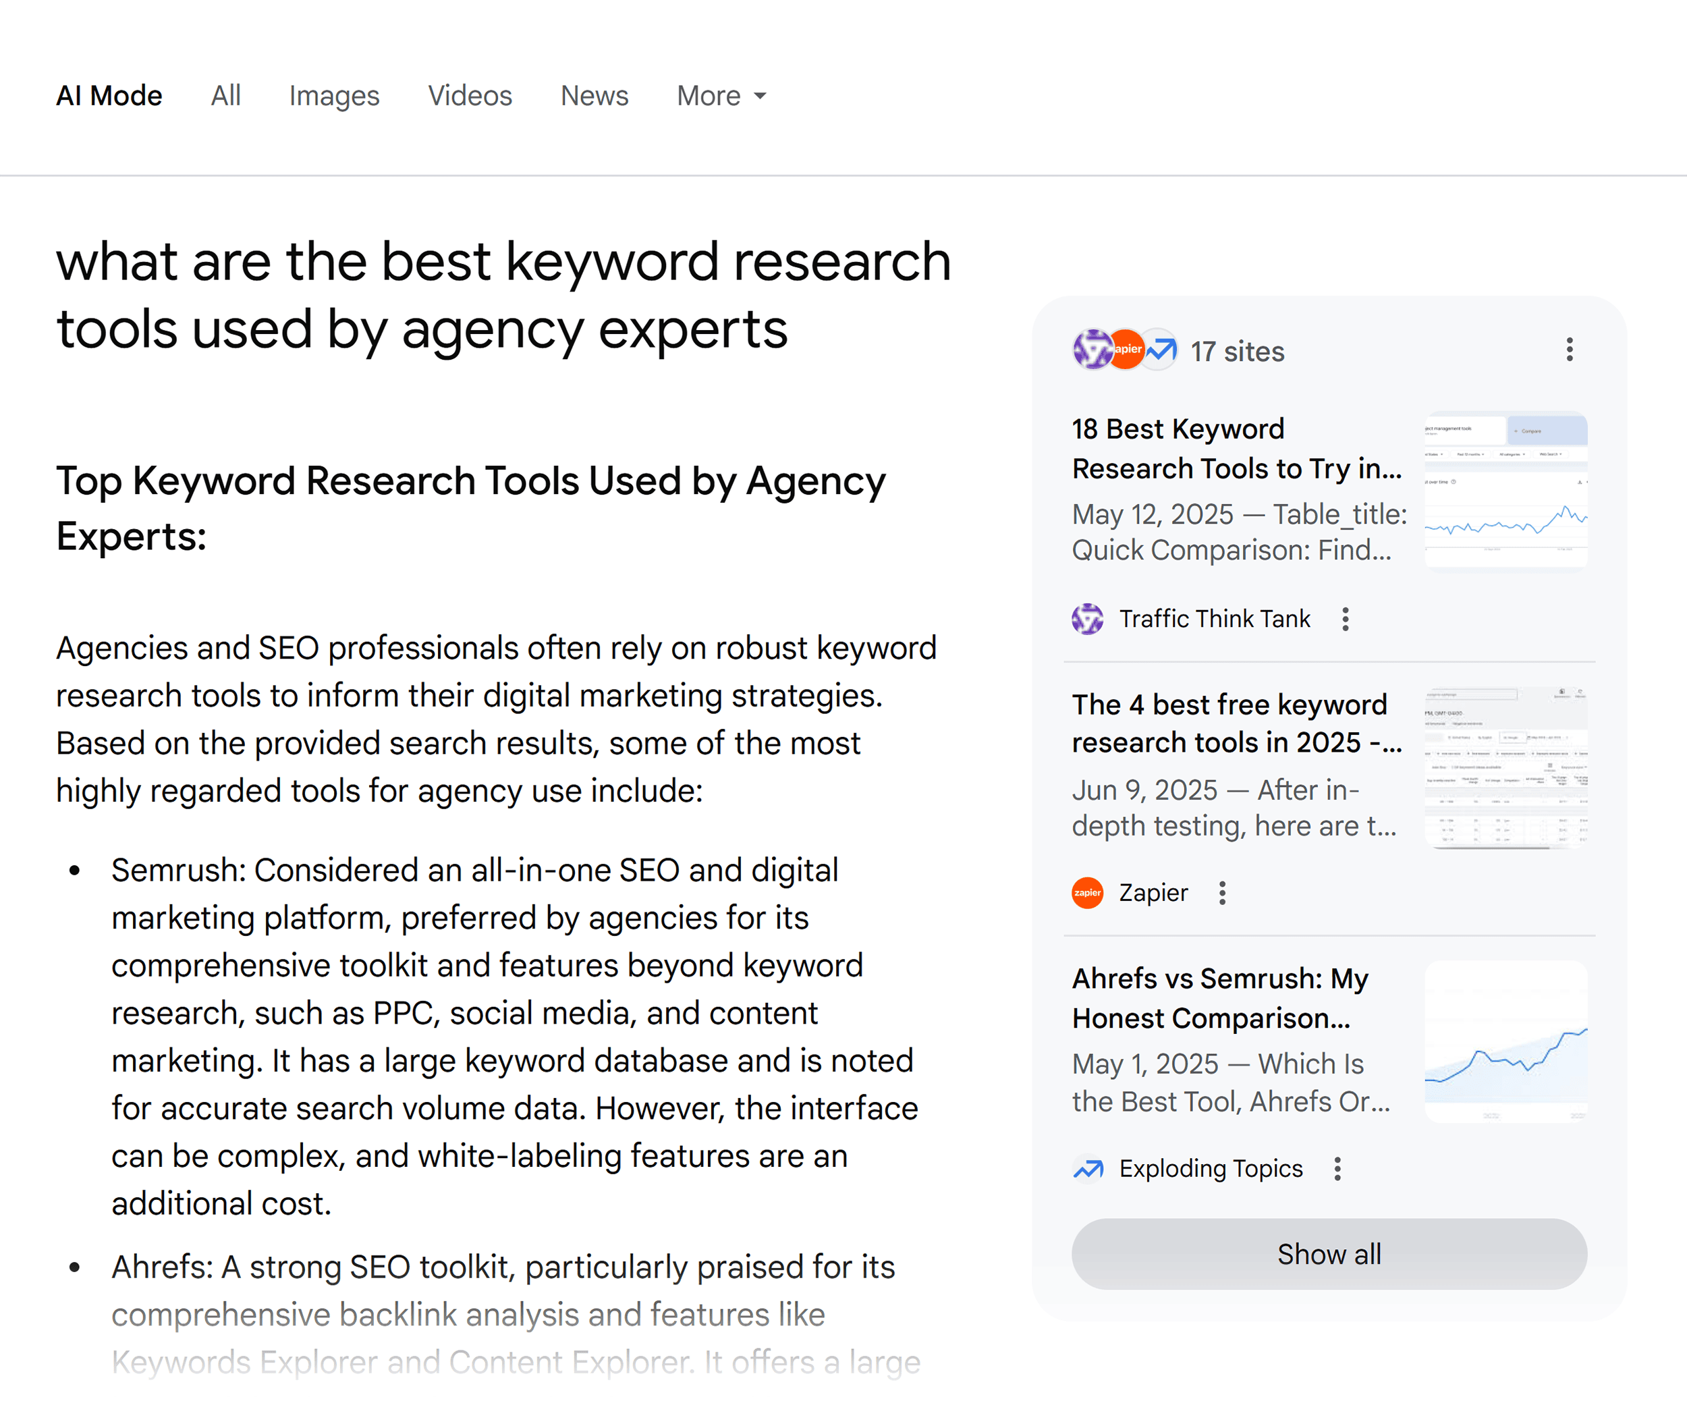The width and height of the screenshot is (1687, 1401).
Task: Click the Exploding Topics favicon
Action: [x=1088, y=1168]
